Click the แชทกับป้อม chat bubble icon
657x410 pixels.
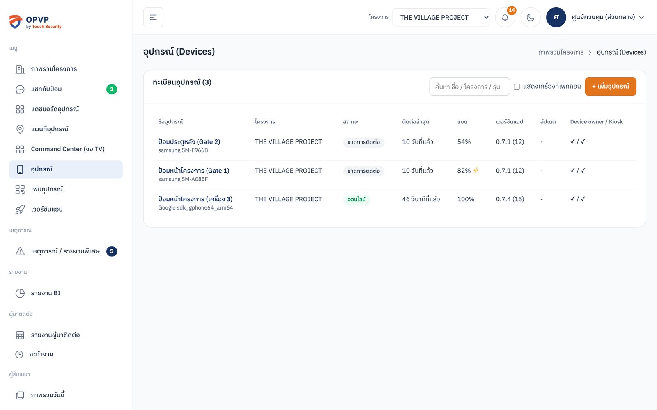click(x=20, y=89)
